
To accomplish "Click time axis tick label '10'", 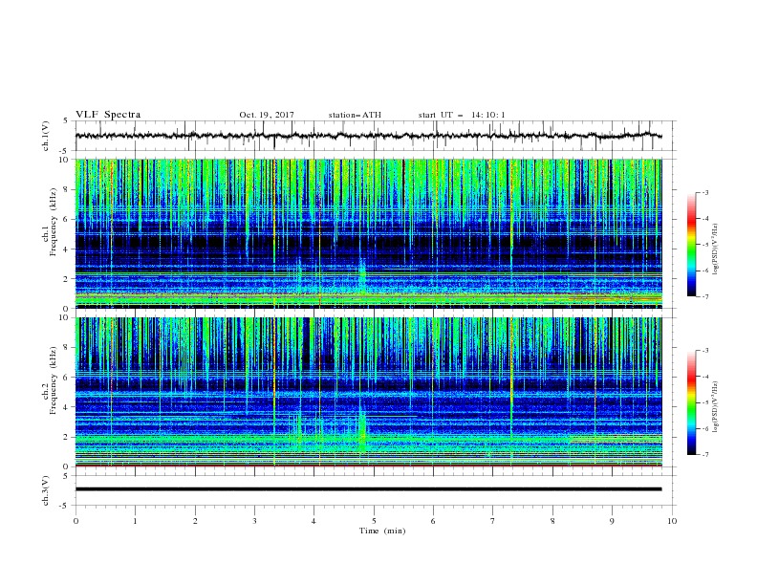I will tap(672, 521).
